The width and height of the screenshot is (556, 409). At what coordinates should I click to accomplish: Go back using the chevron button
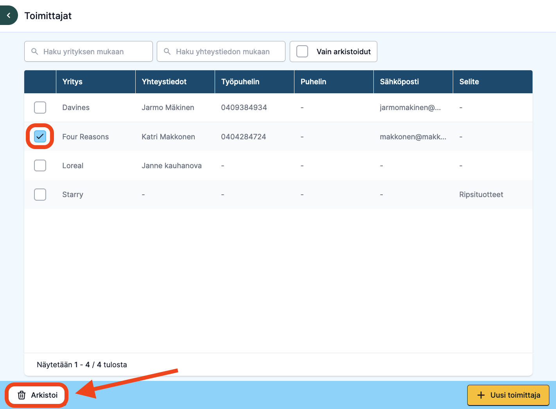(8, 16)
